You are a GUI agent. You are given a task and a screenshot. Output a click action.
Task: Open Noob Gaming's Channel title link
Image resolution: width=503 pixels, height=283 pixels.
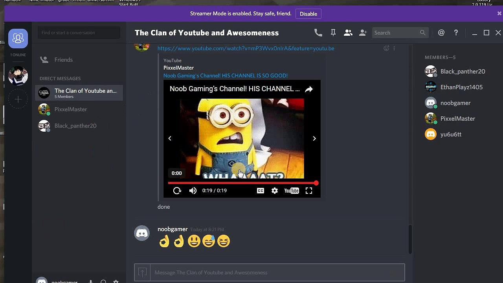pos(226,75)
